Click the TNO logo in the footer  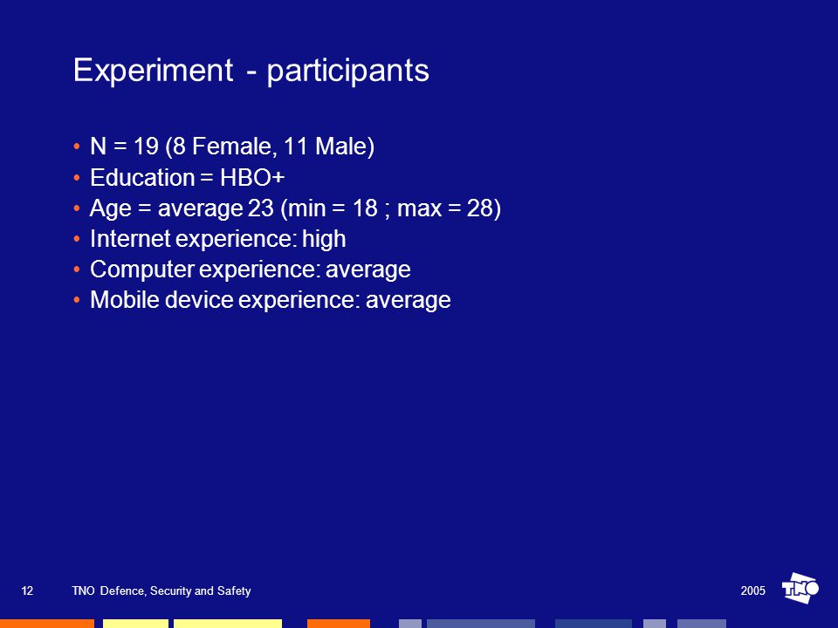pos(800,588)
